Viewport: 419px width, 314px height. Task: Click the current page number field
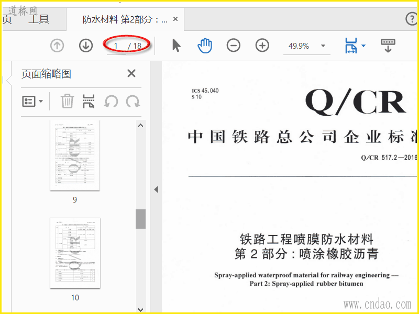pos(116,46)
